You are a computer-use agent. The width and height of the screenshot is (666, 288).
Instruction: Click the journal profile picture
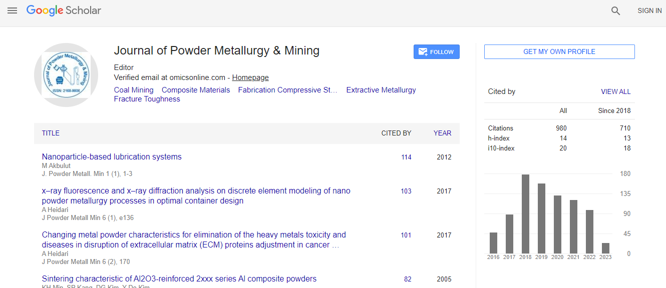pyautogui.click(x=66, y=75)
